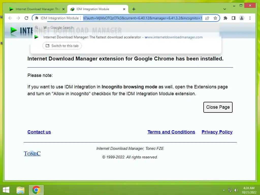The height and width of the screenshot is (195, 260).
Task: Open Terms and Conditions link
Action: (x=171, y=132)
